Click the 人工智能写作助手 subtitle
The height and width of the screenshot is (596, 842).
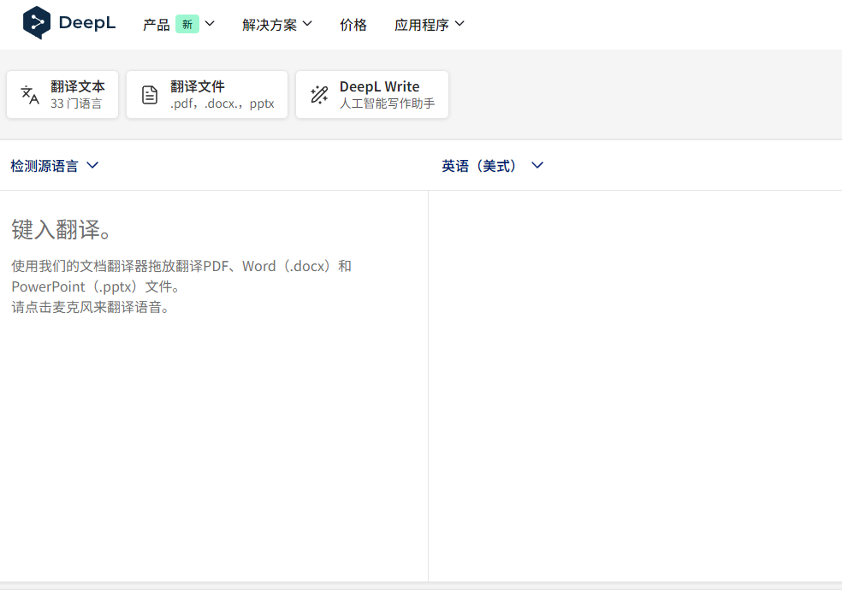387,103
